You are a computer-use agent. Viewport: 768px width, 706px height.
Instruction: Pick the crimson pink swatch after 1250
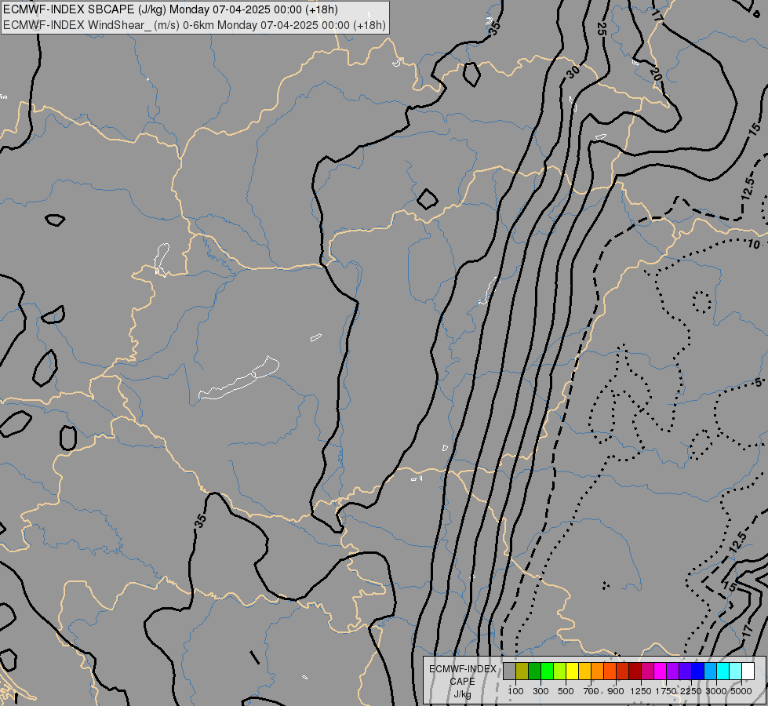click(647, 671)
